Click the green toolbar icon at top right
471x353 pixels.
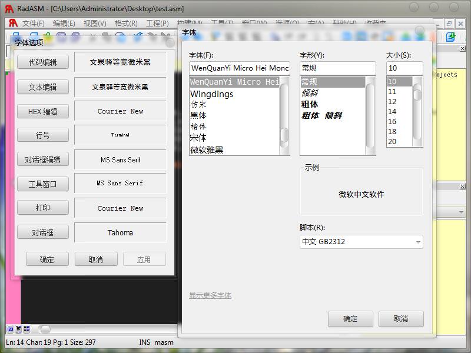(x=450, y=37)
